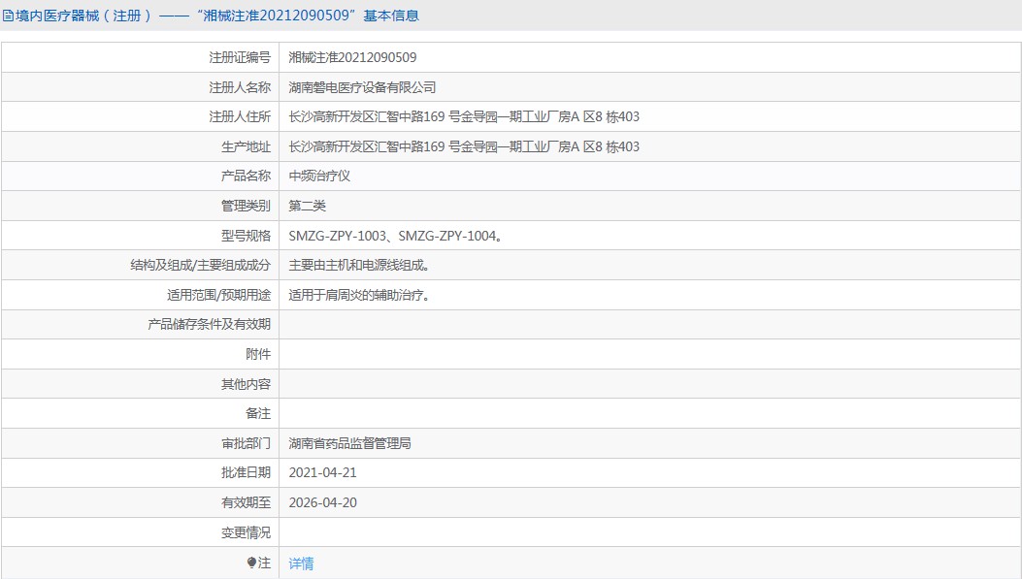Click the 有效期至 label cell
1022x579 pixels.
pos(140,502)
